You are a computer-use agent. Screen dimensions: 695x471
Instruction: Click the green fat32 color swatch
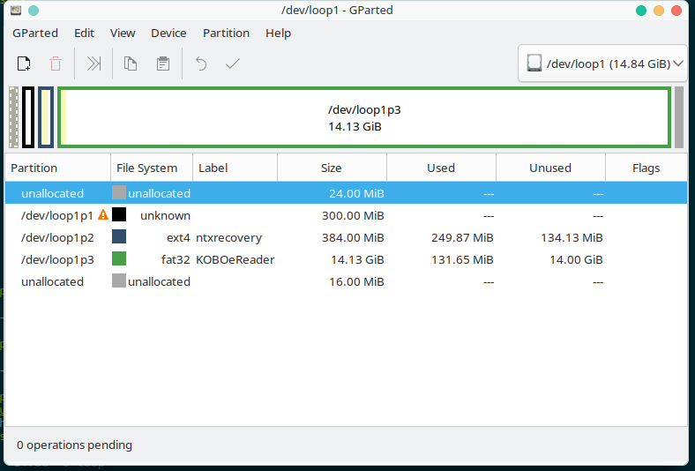tap(119, 259)
